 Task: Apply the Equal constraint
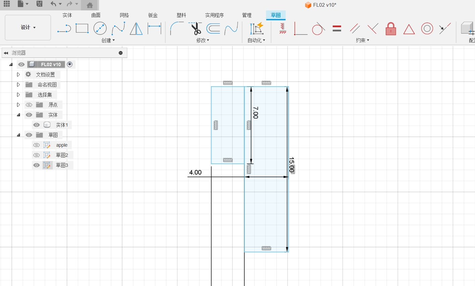[x=337, y=29]
